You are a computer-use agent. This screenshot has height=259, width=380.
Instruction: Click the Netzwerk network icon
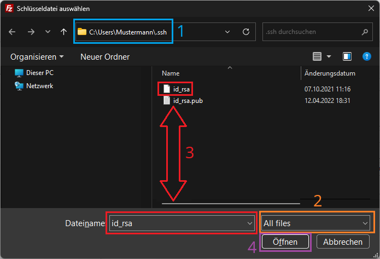coord(19,86)
